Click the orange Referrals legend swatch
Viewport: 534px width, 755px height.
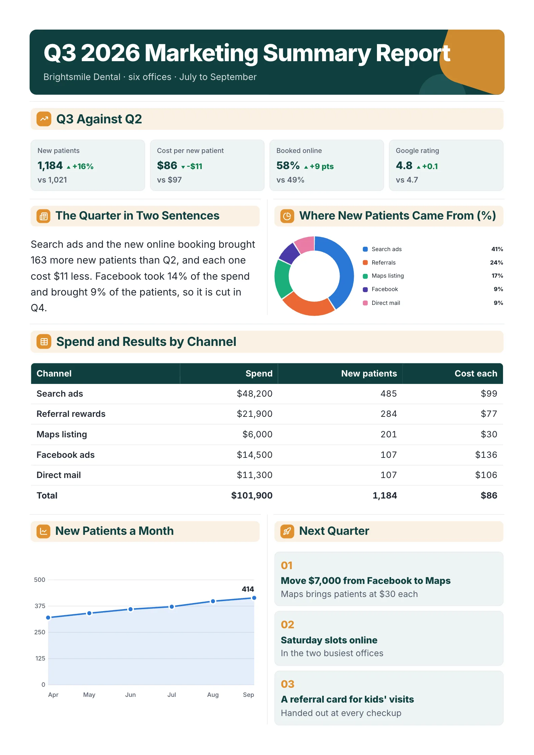[x=365, y=263]
